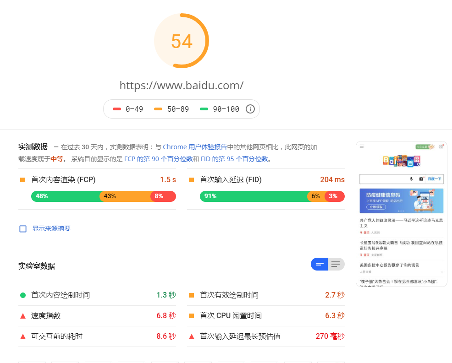Click the 首次内容渲染 (FCP) label

[x=63, y=179]
